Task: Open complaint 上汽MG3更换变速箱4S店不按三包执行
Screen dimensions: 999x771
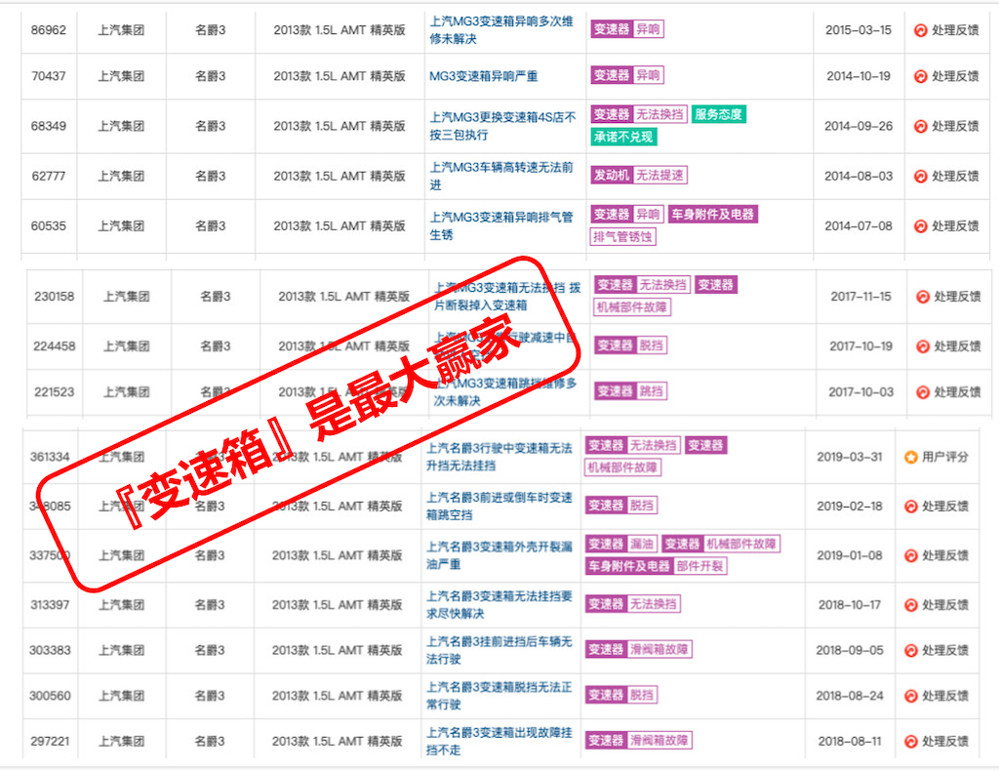Action: [x=502, y=126]
